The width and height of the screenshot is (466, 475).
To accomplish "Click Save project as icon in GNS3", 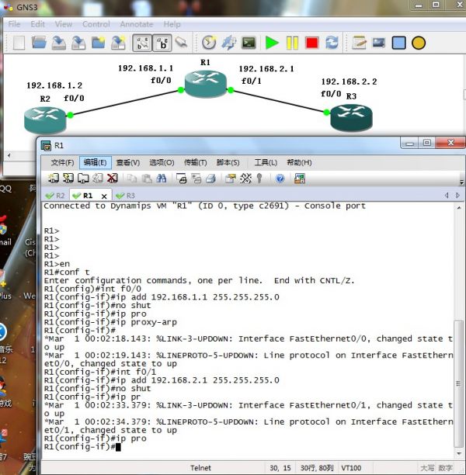I will (x=78, y=43).
